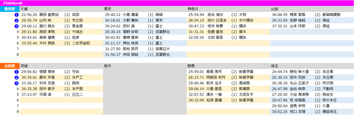Select time 24:44.74 in 埼玉 column

click(x=280, y=72)
